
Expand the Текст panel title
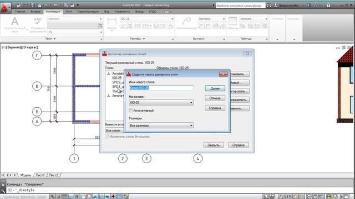coord(50,39)
